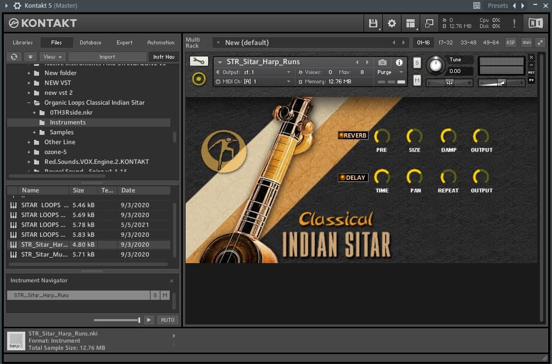The image size is (552, 364).
Task: Click the instrument pan slider
Action: pyautogui.click(x=449, y=83)
